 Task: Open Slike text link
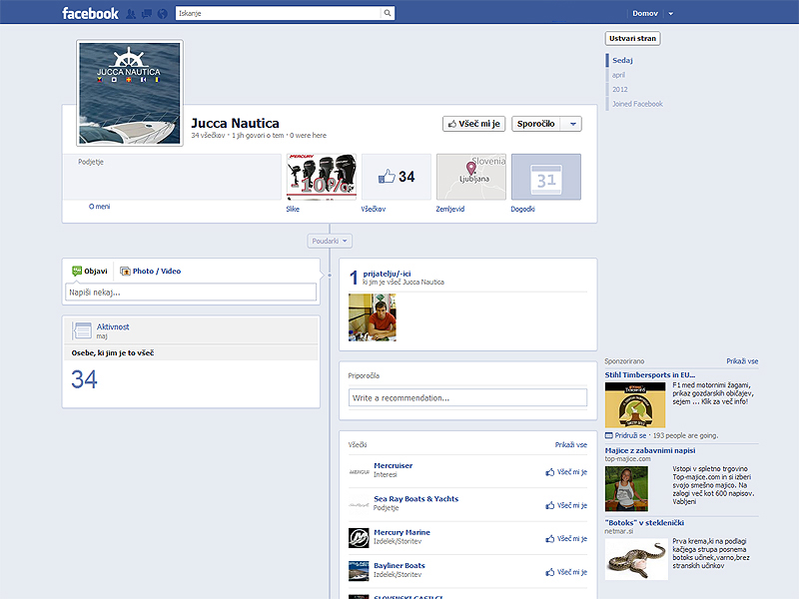(293, 209)
